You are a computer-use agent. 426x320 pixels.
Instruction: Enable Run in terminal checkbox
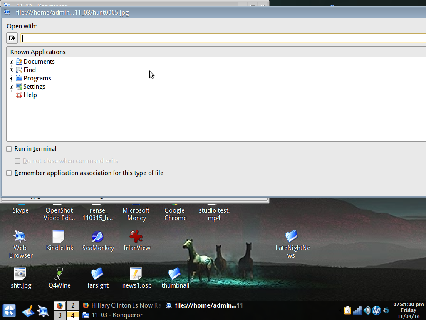pyautogui.click(x=9, y=149)
